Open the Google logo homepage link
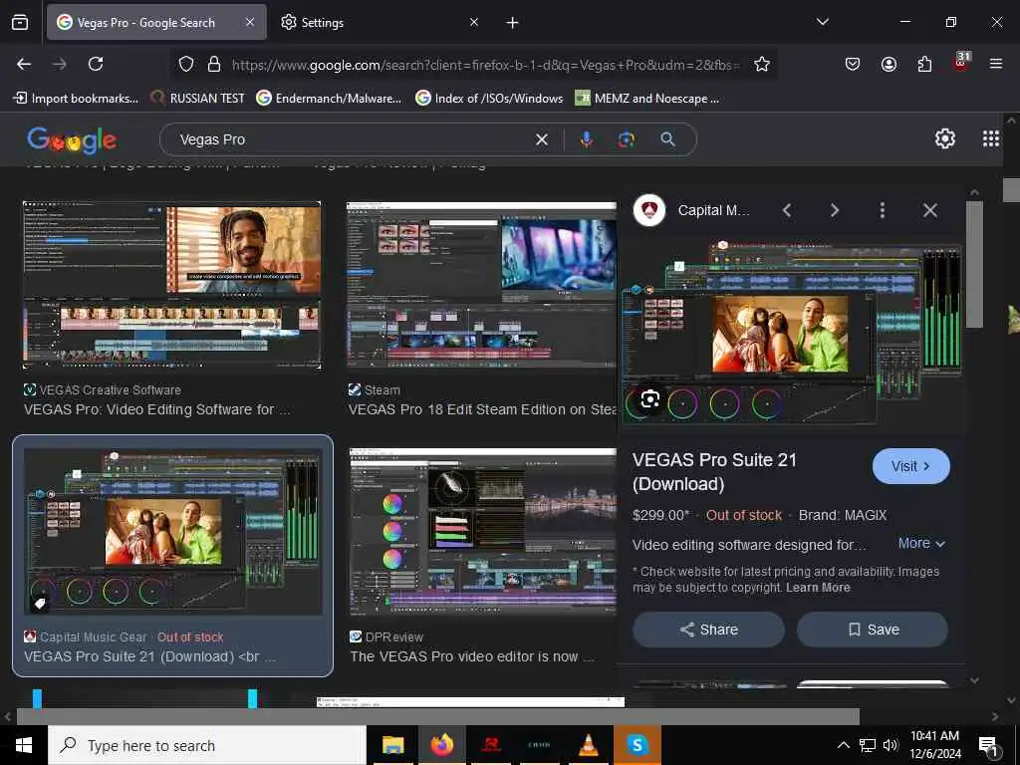This screenshot has height=765, width=1020. click(72, 139)
